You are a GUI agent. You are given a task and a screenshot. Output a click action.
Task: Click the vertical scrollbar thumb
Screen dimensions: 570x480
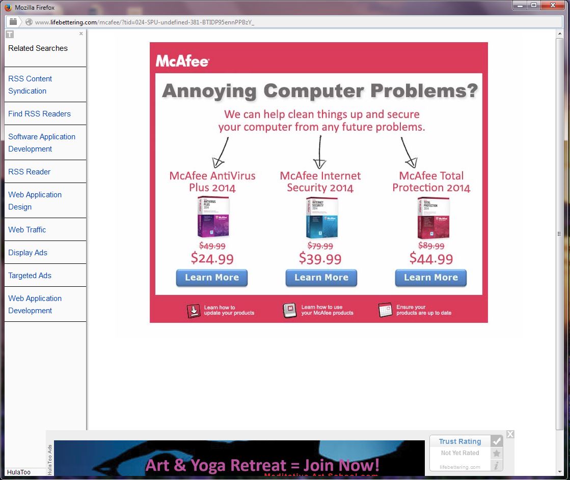tap(560, 234)
